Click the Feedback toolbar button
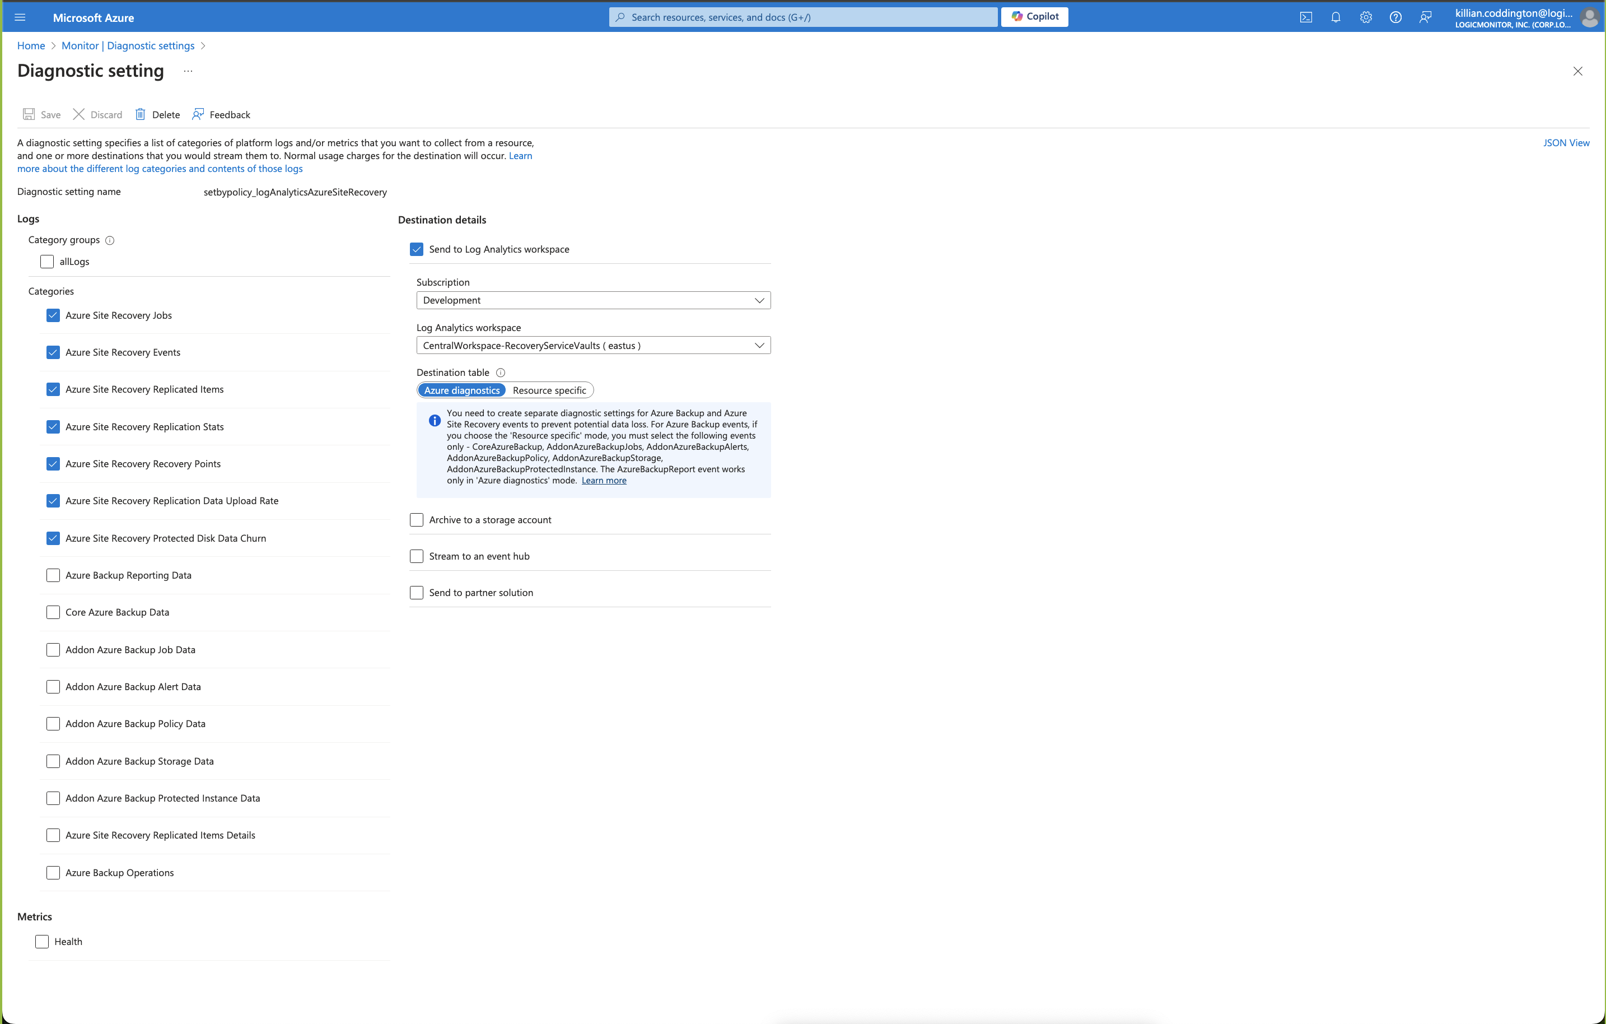Image resolution: width=1606 pixels, height=1024 pixels. [221, 115]
